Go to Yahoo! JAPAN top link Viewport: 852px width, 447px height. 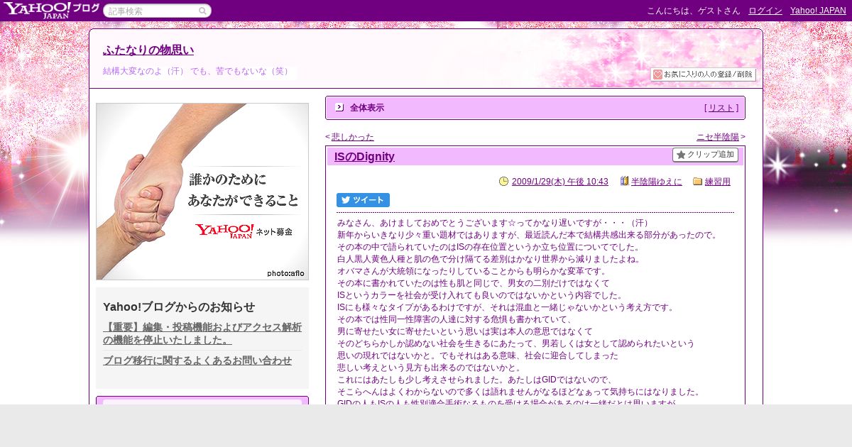click(818, 11)
